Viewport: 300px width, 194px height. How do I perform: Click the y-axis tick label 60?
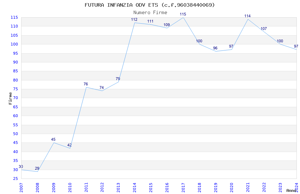pos(16,116)
